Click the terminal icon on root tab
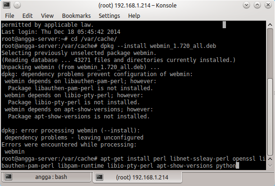Screen dimensions: 275x186 [100, 177]
